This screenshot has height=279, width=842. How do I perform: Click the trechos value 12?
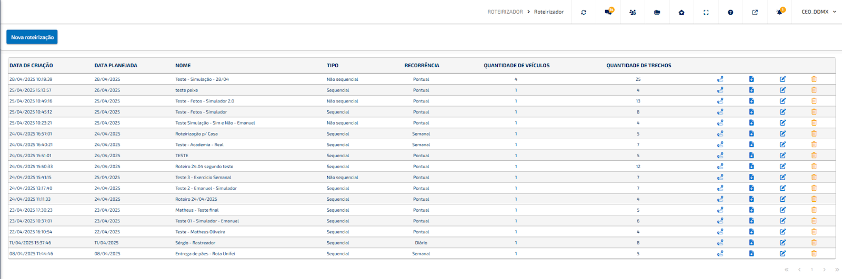point(638,167)
